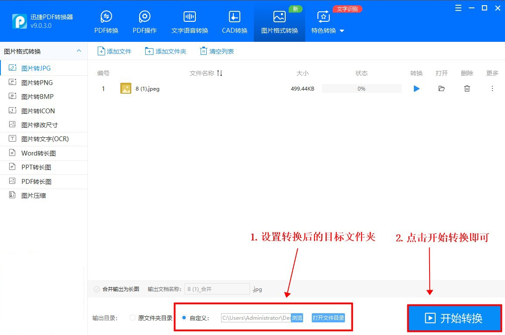Open the hamburger menu near the window controls
Image resolution: width=505 pixels, height=335 pixels.
(458, 8)
